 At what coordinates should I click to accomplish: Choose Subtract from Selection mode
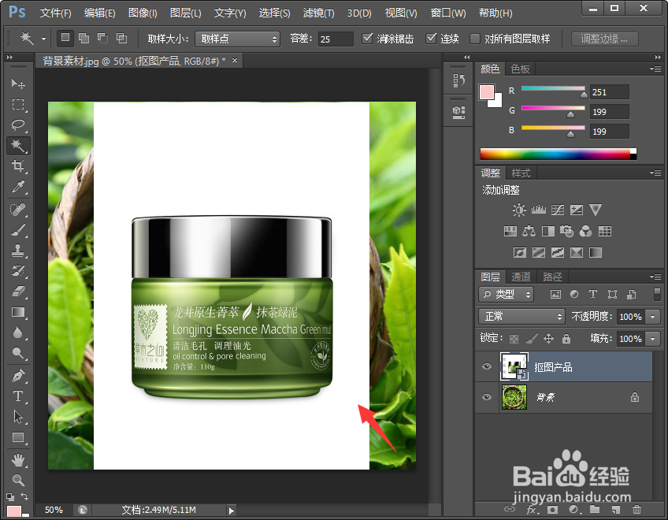pyautogui.click(x=102, y=39)
